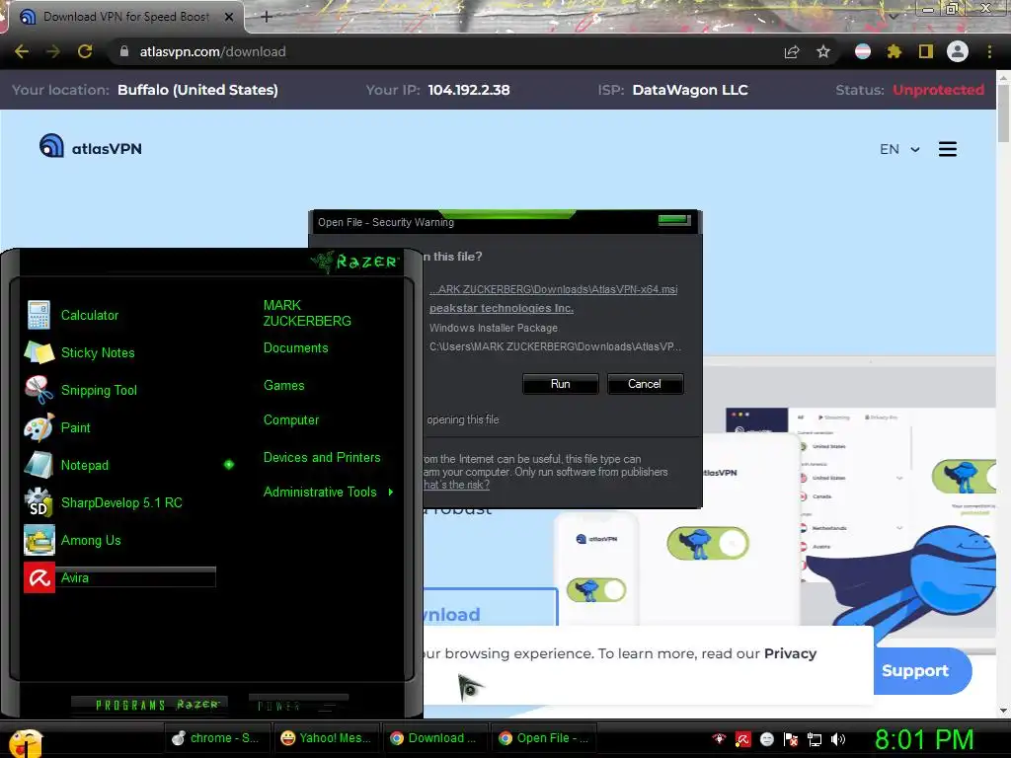The height and width of the screenshot is (758, 1011).
Task: Launch Avira red icon
Action: pyautogui.click(x=39, y=577)
